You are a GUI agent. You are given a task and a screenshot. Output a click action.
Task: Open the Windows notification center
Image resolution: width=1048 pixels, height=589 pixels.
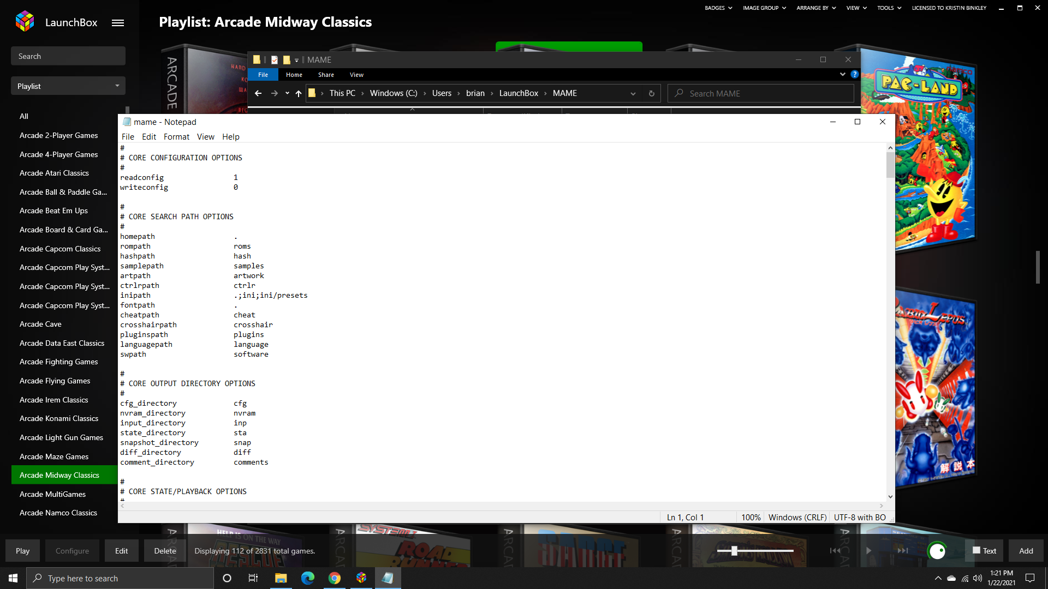1030,578
